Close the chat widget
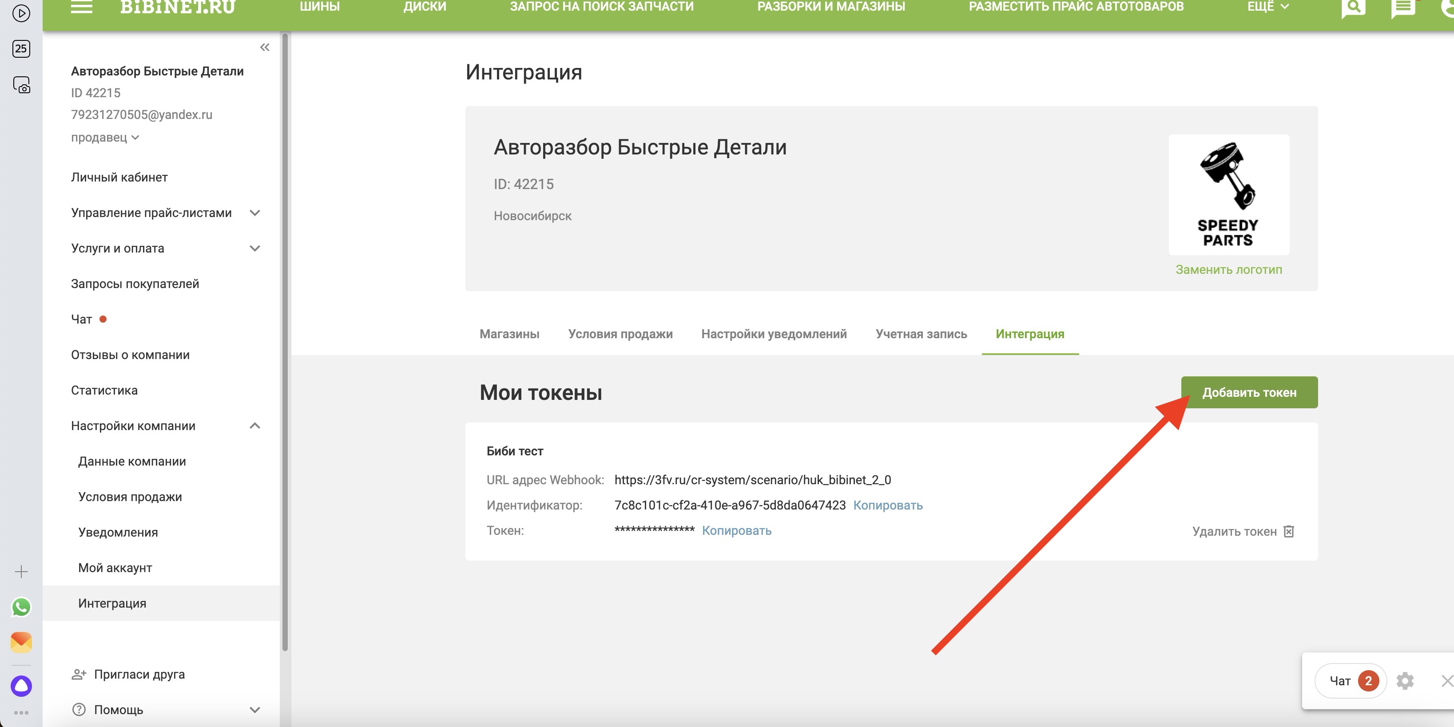The image size is (1454, 727). point(1447,681)
